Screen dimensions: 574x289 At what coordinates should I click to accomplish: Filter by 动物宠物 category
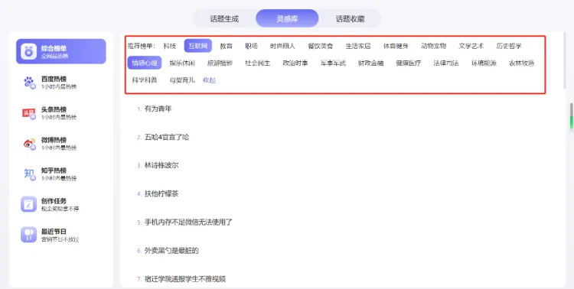coord(434,46)
